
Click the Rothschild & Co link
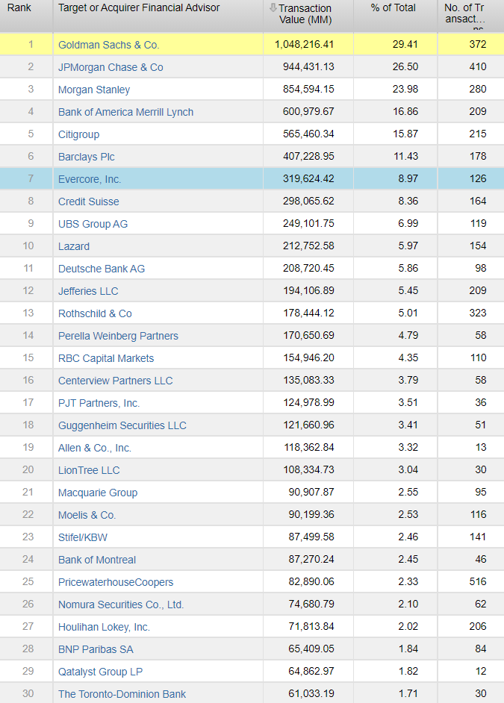coord(95,313)
